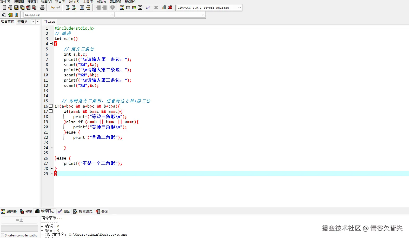Click the Close file toolbar icon
This screenshot has width=409, height=238.
[x=28, y=8]
